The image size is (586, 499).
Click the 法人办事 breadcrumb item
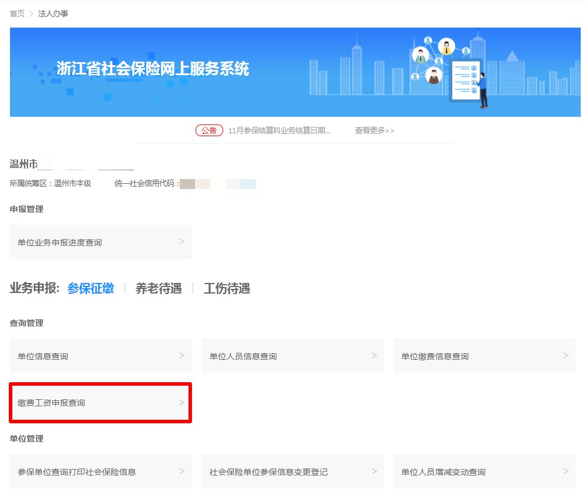53,14
